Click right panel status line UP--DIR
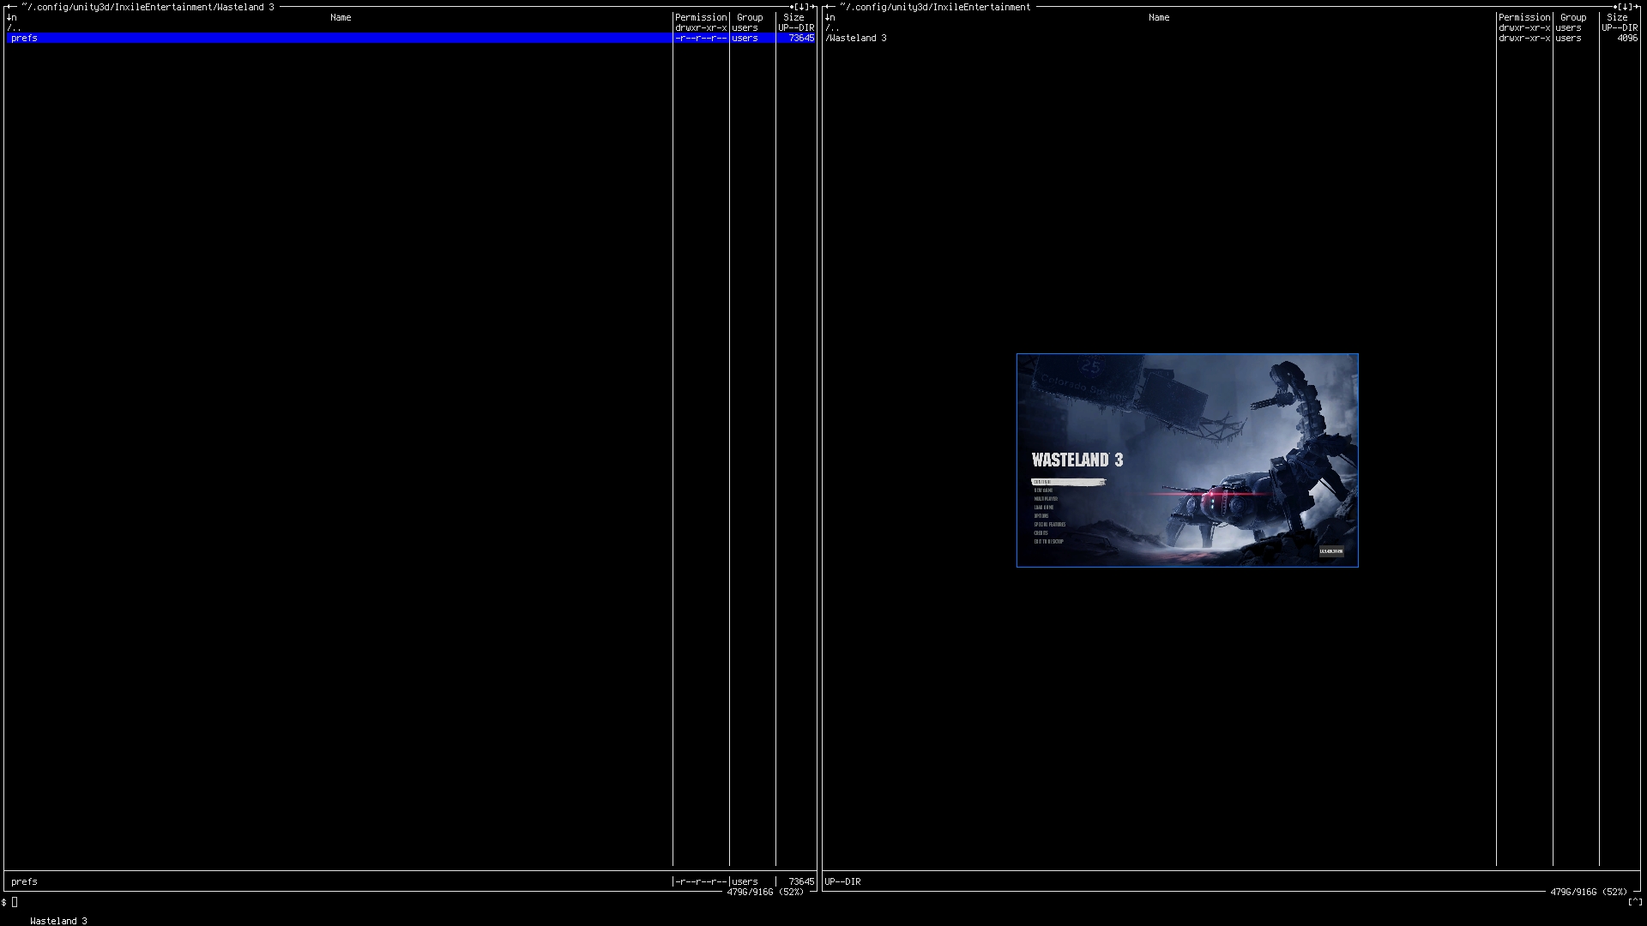This screenshot has height=926, width=1647. click(x=842, y=881)
